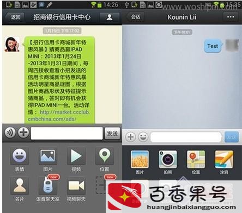Tap the plus icon in Kounin Lii chat input bar
The height and width of the screenshot is (213, 242).
pos(130,137)
